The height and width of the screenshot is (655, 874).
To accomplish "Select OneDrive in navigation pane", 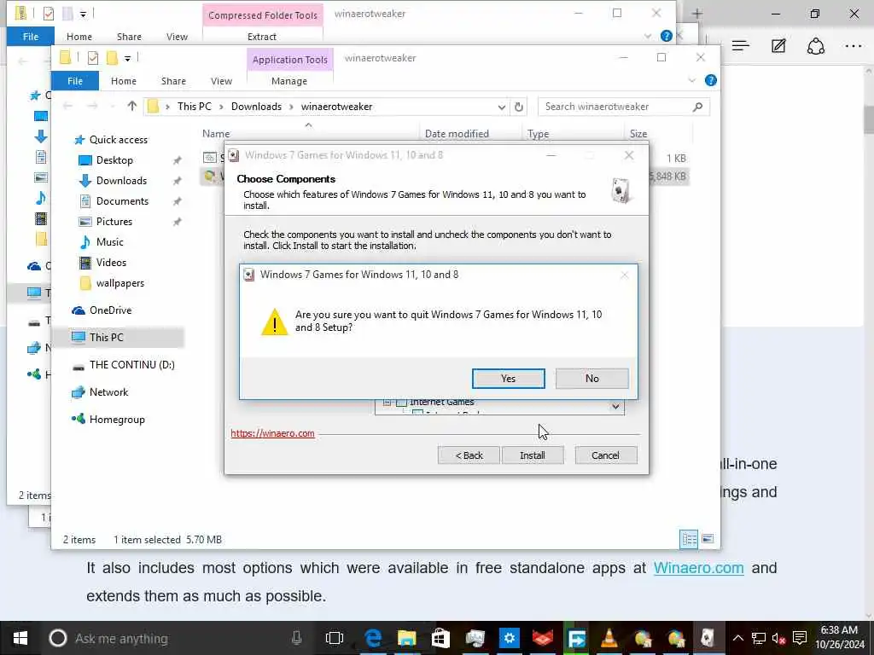I will pos(110,310).
